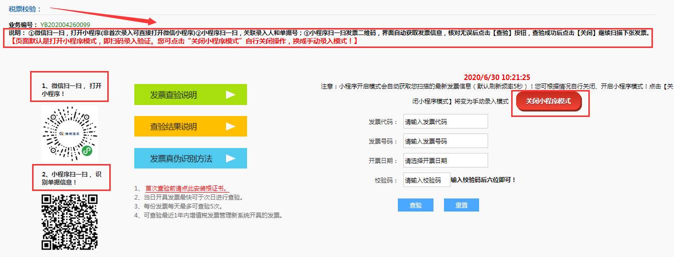
Task: Open the 开票日期 date field
Action: pos(445,160)
